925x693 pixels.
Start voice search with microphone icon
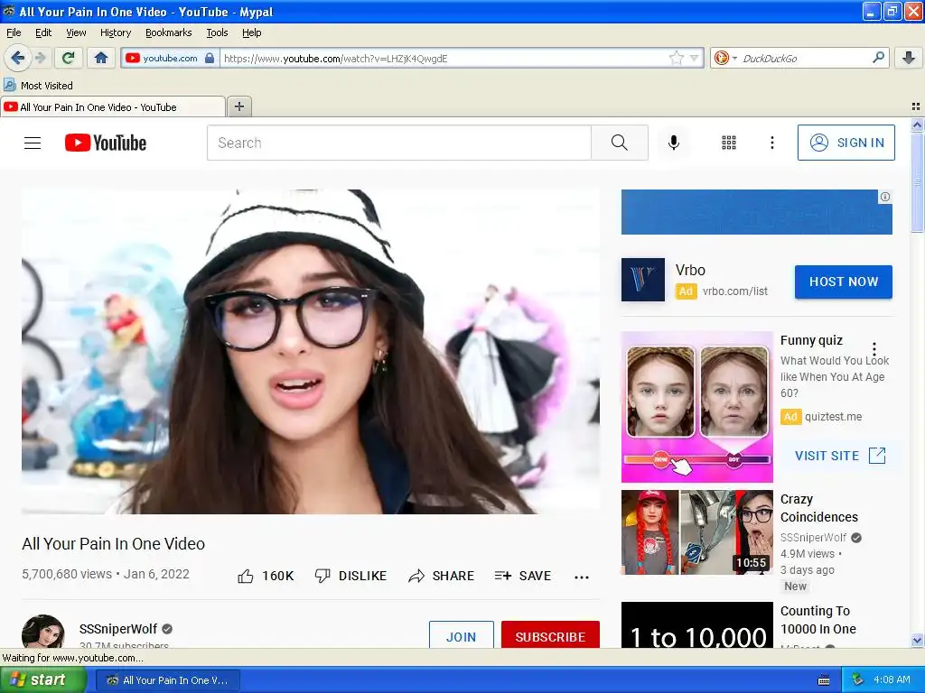coord(673,143)
